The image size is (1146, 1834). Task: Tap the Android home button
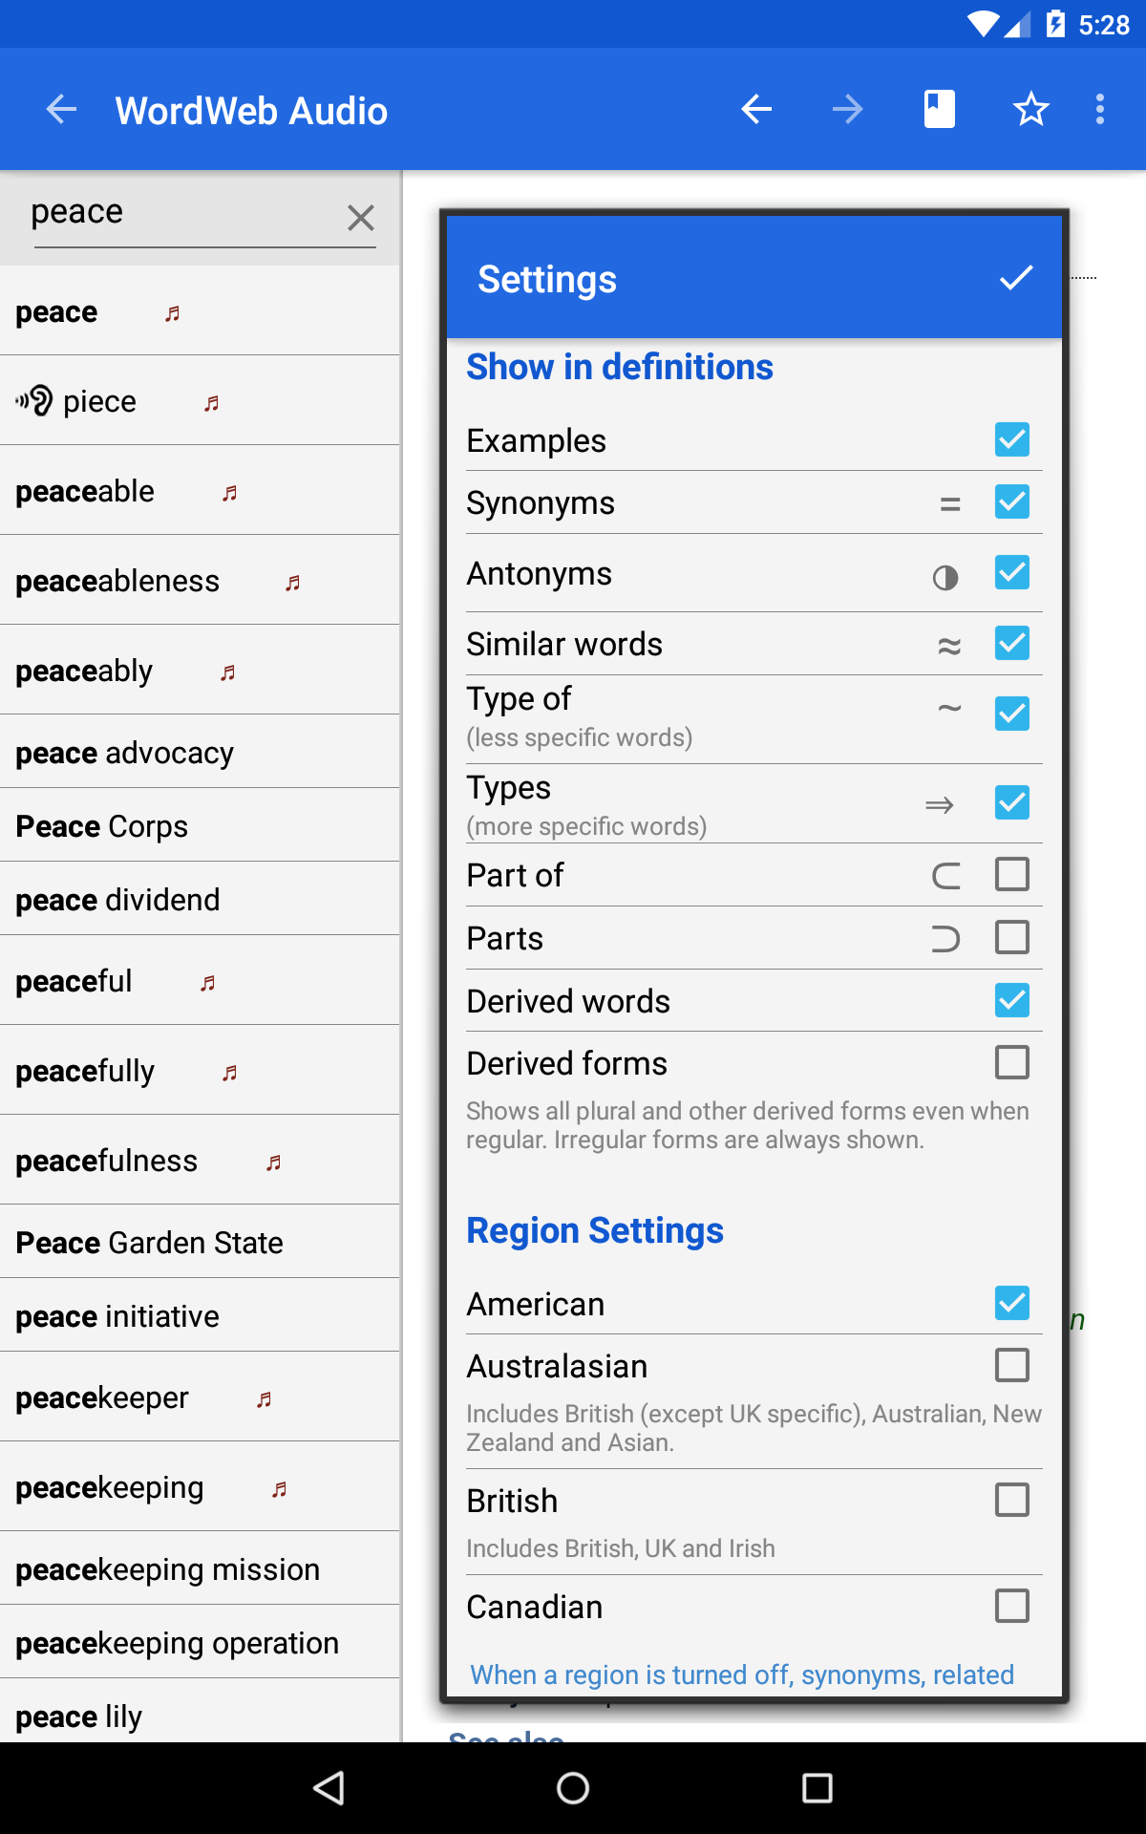[x=573, y=1788]
